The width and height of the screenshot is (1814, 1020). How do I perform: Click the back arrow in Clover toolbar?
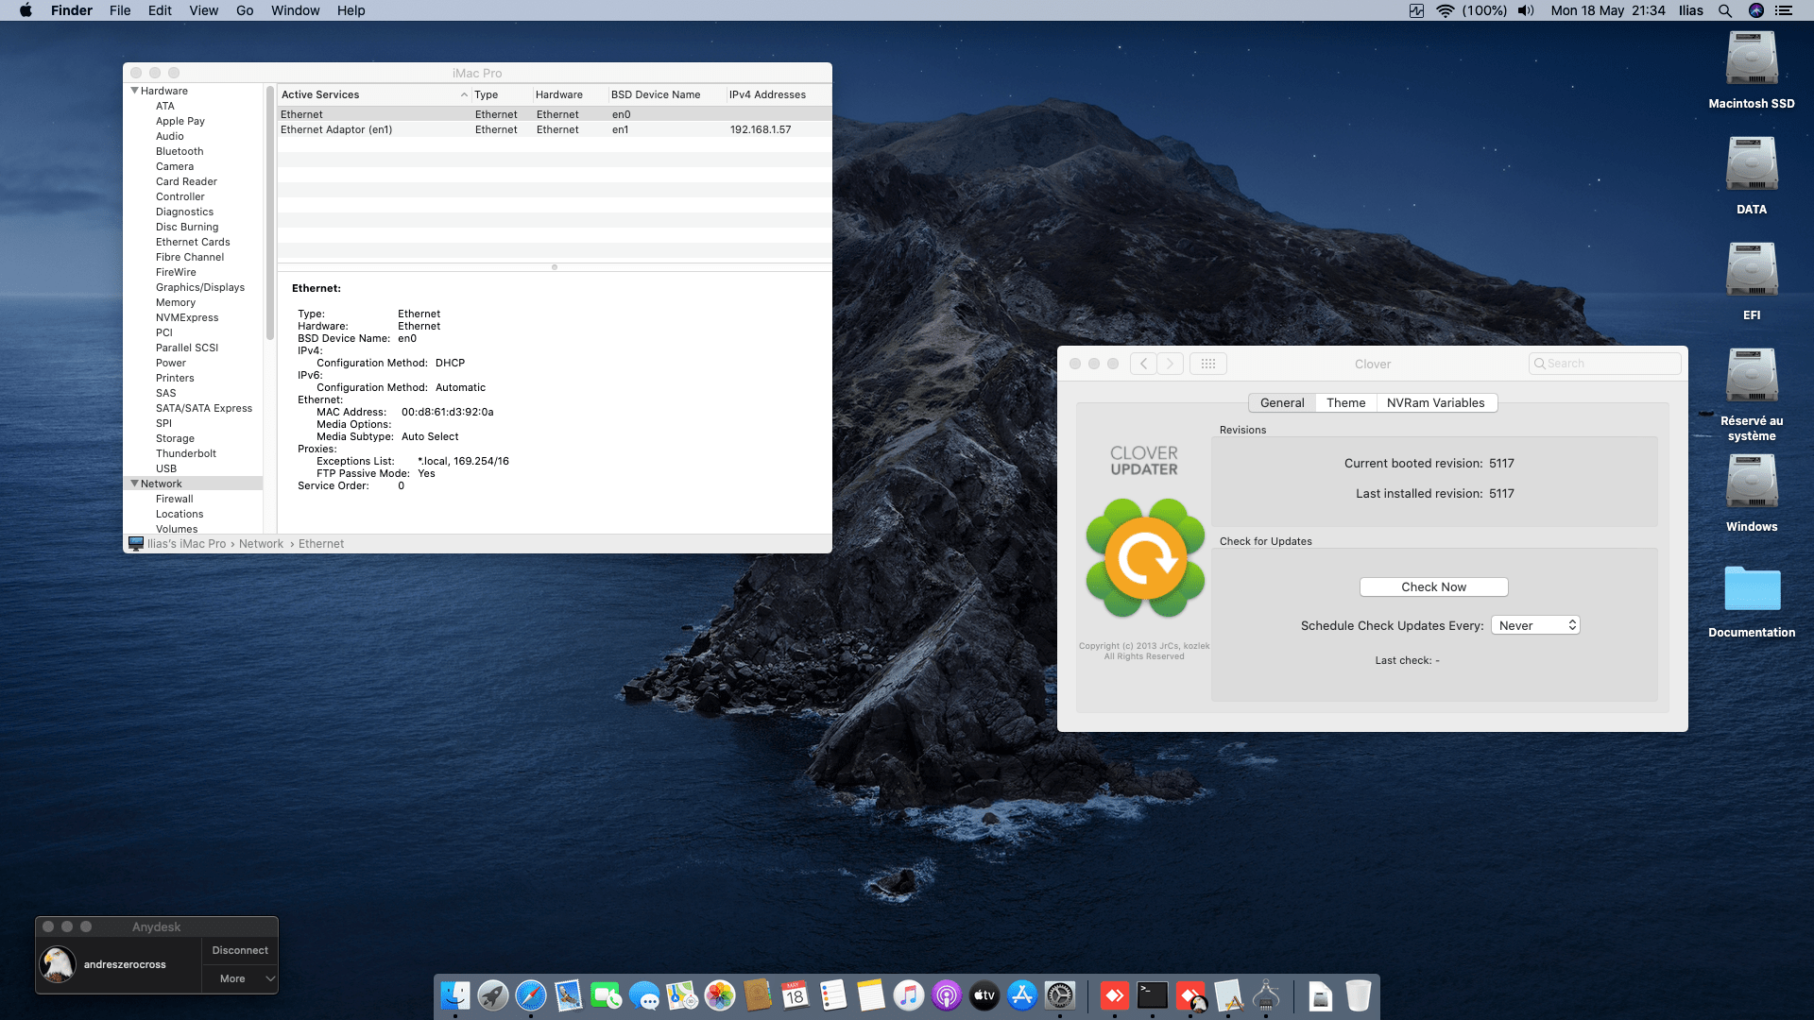point(1143,364)
